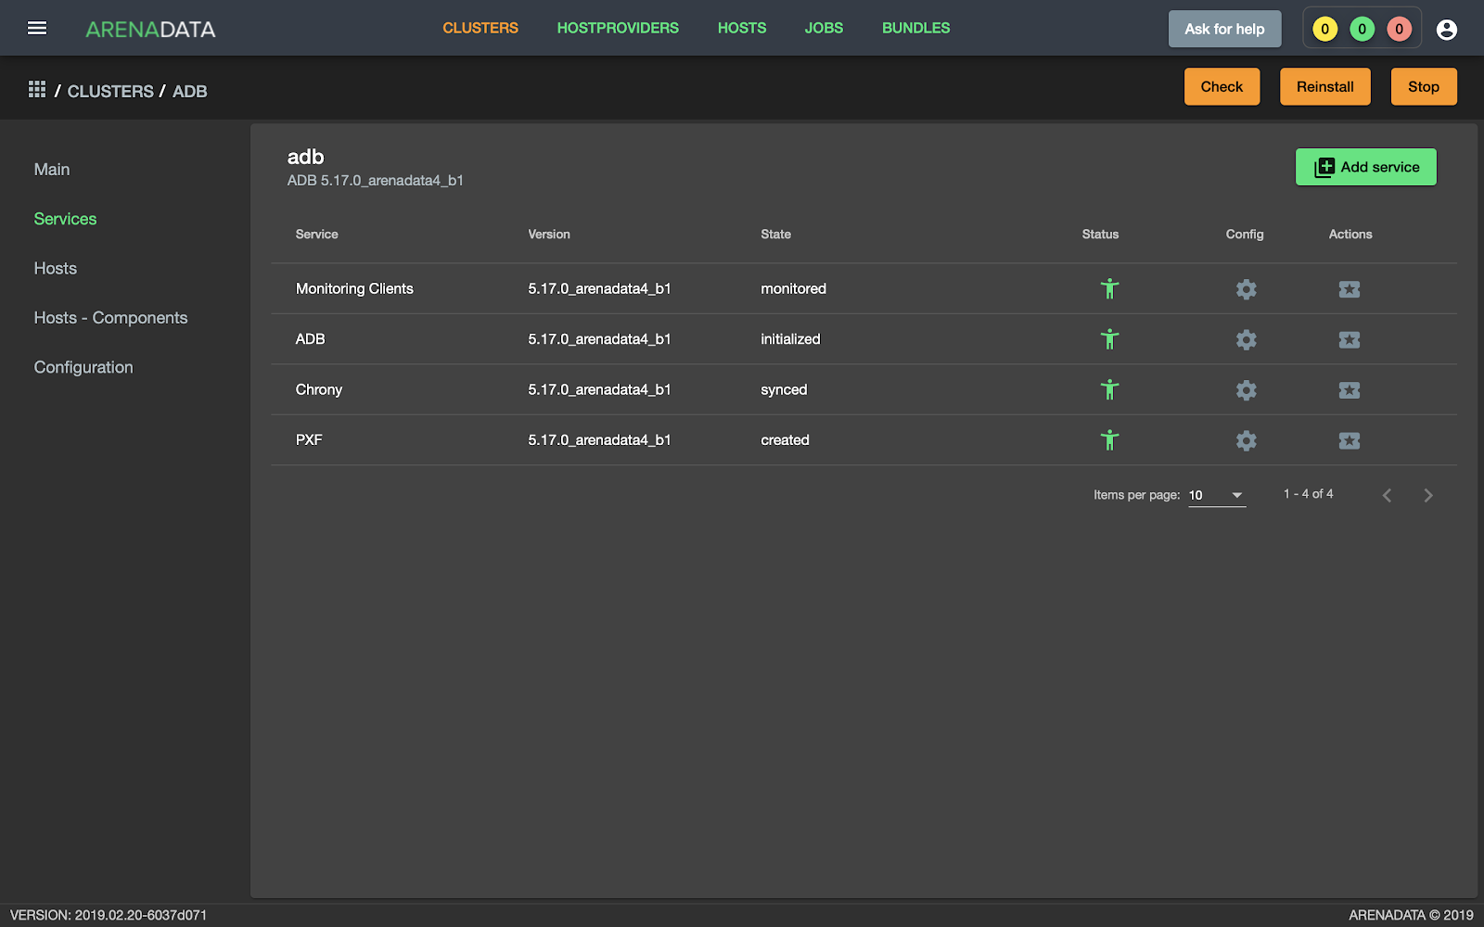The width and height of the screenshot is (1484, 927).
Task: Open config gear for PXF service
Action: [1246, 440]
